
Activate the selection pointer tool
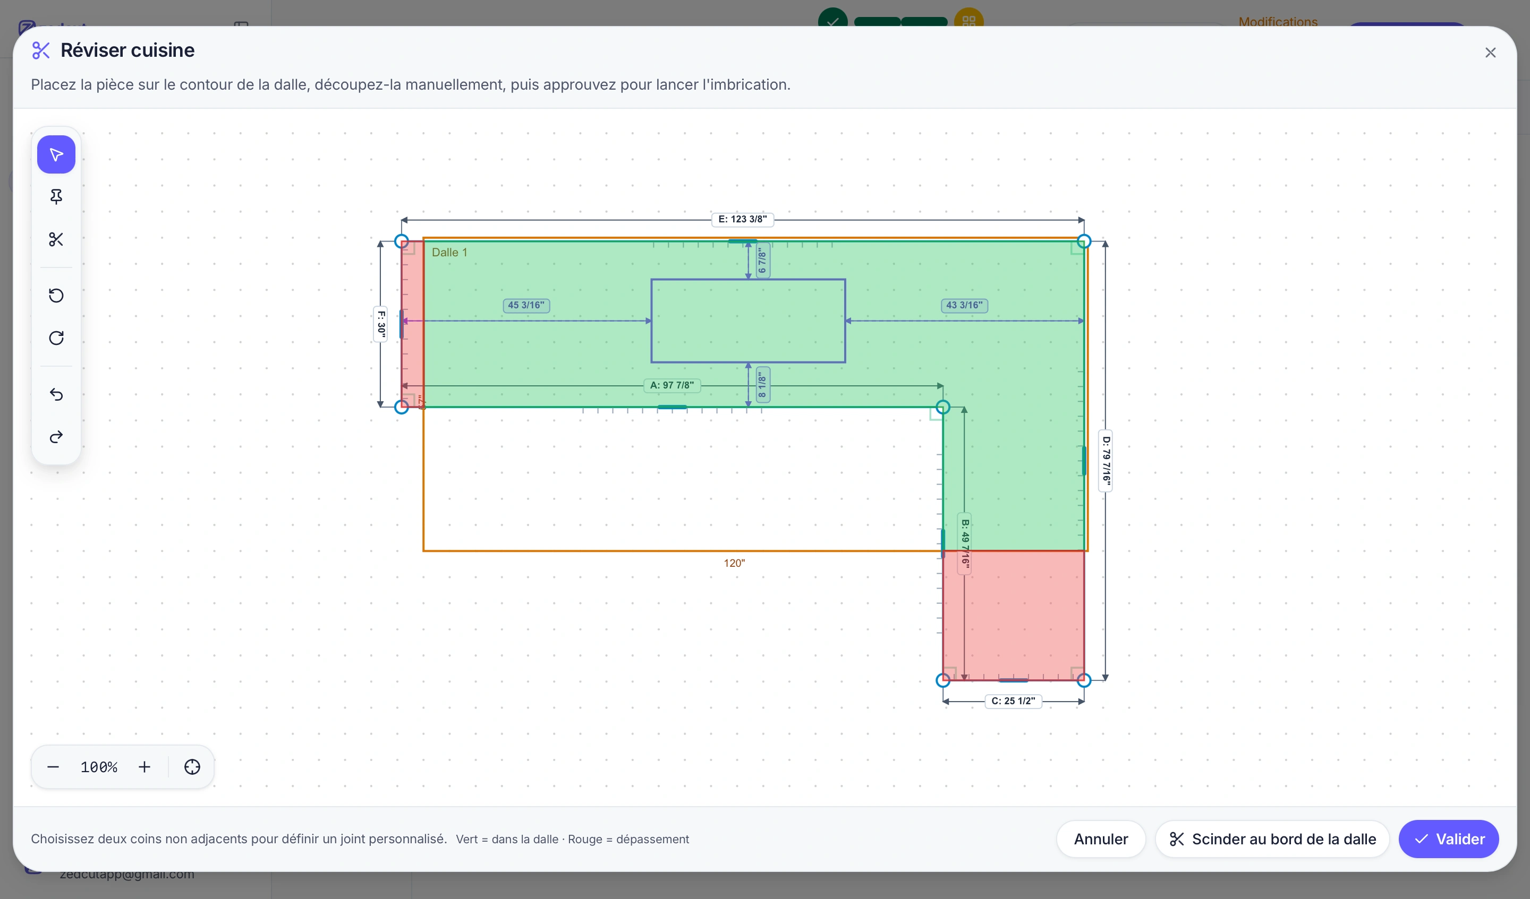(56, 154)
